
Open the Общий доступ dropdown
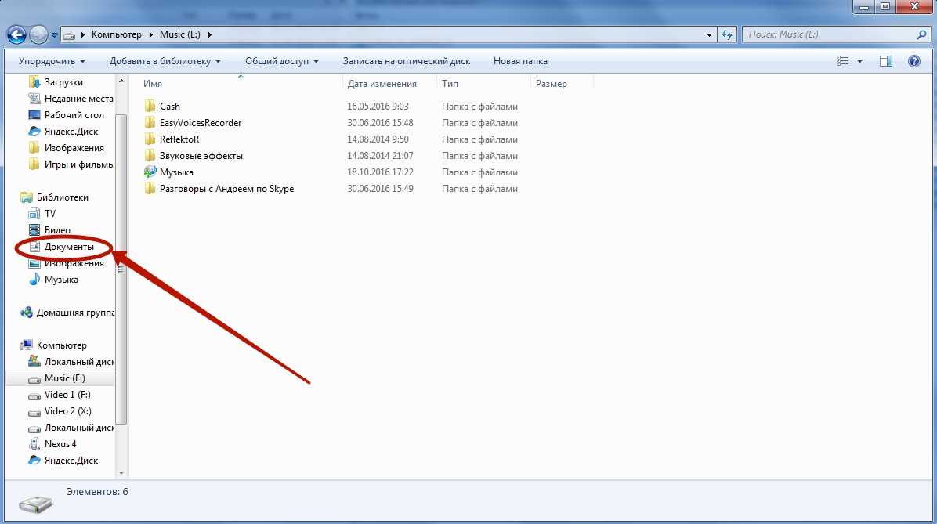coord(281,61)
